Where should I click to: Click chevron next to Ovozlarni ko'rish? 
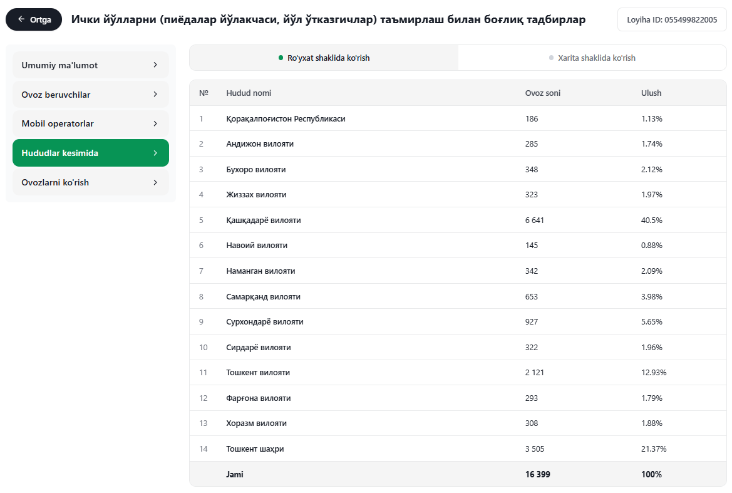coord(155,182)
